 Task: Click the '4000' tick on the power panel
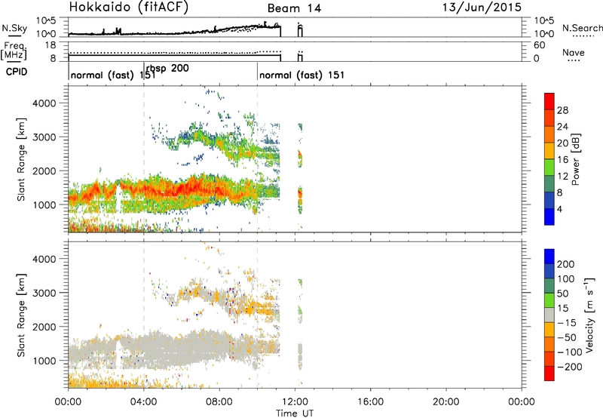[44, 103]
